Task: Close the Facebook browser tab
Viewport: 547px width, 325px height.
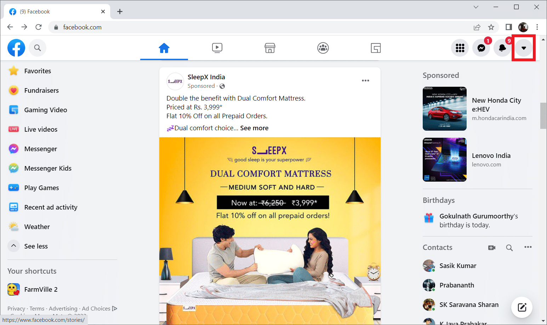Action: pos(103,11)
